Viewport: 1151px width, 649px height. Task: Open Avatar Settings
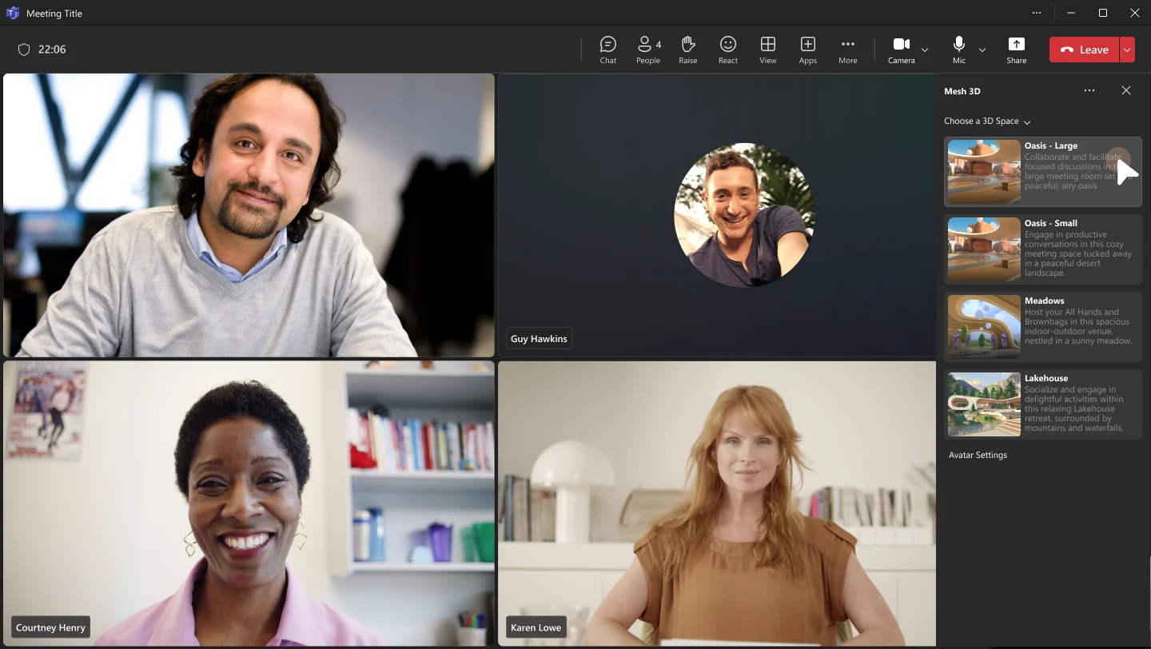tap(978, 455)
